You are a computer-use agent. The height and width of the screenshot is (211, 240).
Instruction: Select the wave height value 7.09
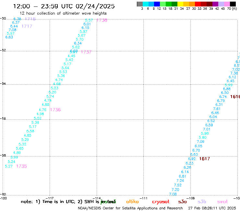tap(200, 142)
